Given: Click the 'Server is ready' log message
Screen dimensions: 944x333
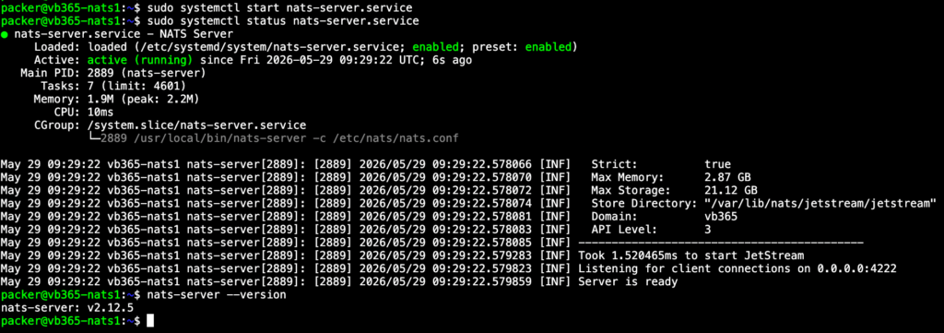Looking at the screenshot, I should click(x=628, y=281).
